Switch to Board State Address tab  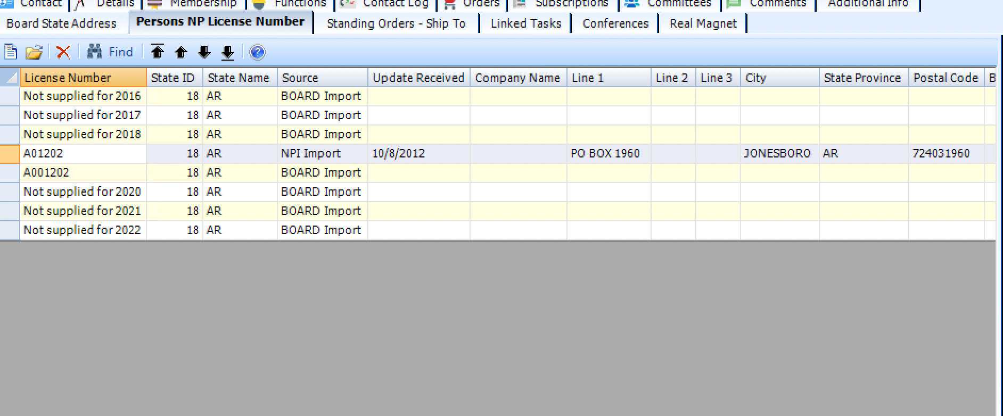coord(61,23)
